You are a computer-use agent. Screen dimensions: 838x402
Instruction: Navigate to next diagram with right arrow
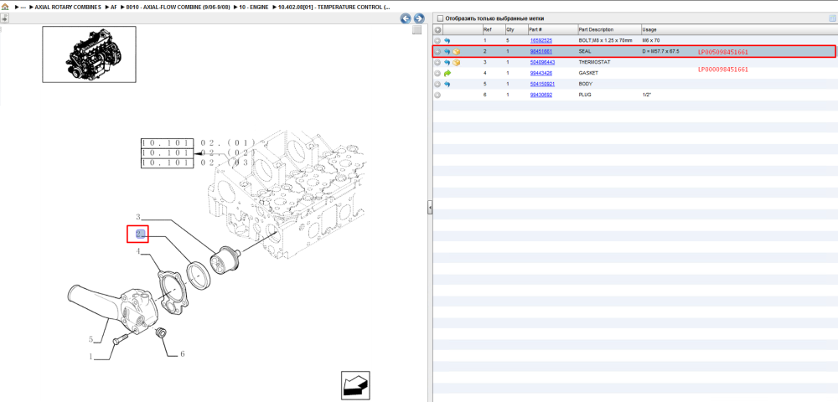(x=419, y=18)
